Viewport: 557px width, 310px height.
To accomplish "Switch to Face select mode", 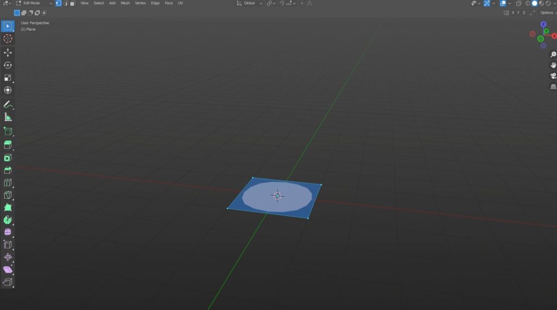I will [x=72, y=3].
